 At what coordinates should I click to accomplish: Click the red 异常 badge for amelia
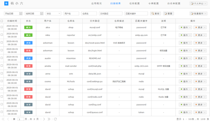(x=28, y=66)
